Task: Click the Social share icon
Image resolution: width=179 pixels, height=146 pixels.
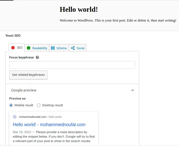Action: coord(73,48)
